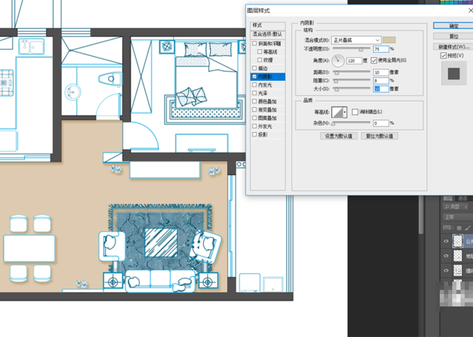
Task: Enable the 投影 checkbox
Action: click(255, 135)
